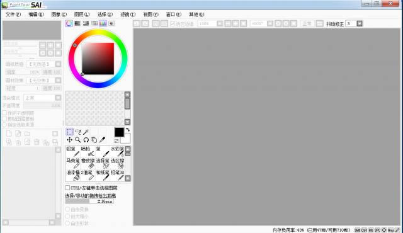
Task: Choose the 2值笔 binary pen
Action: 88,175
